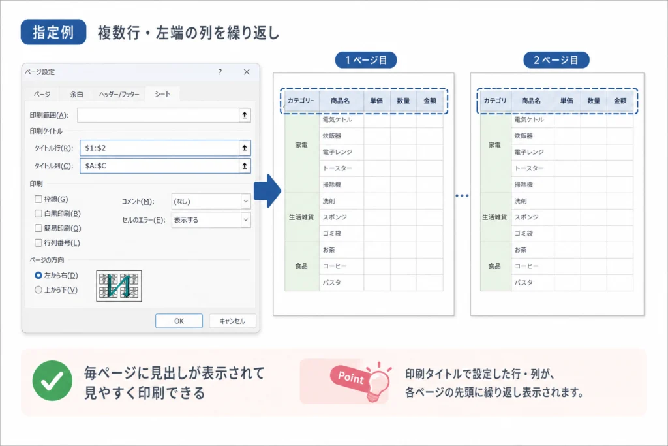Image resolution: width=668 pixels, height=446 pixels.
Task: Click 金額 header on page 1
Action: (430, 101)
